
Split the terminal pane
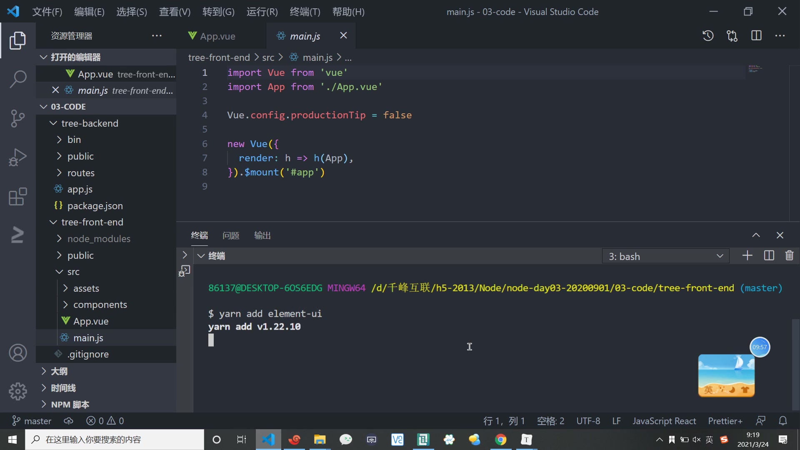click(x=769, y=255)
